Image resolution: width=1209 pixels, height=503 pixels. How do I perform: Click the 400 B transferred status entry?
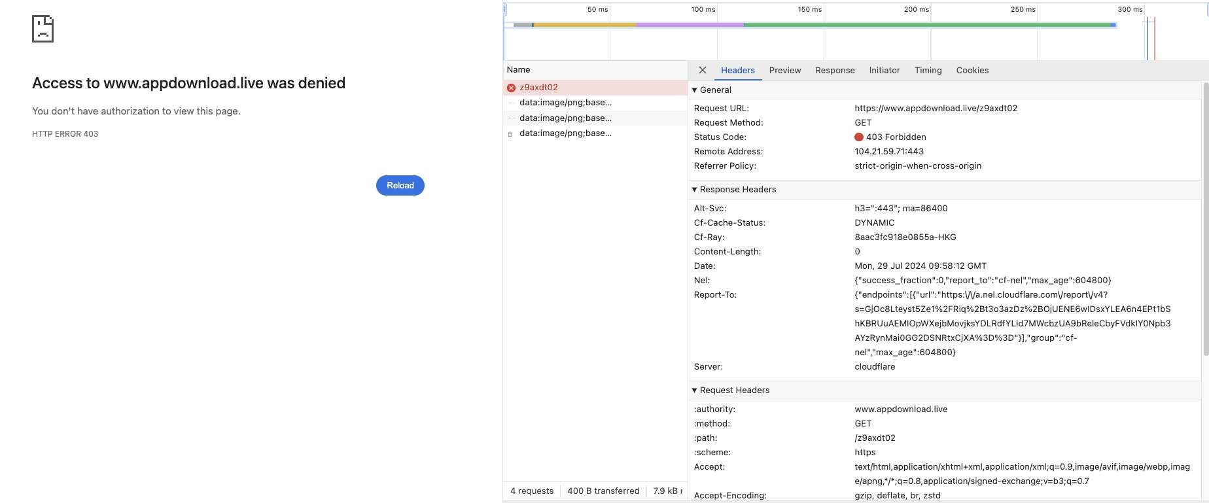point(603,491)
